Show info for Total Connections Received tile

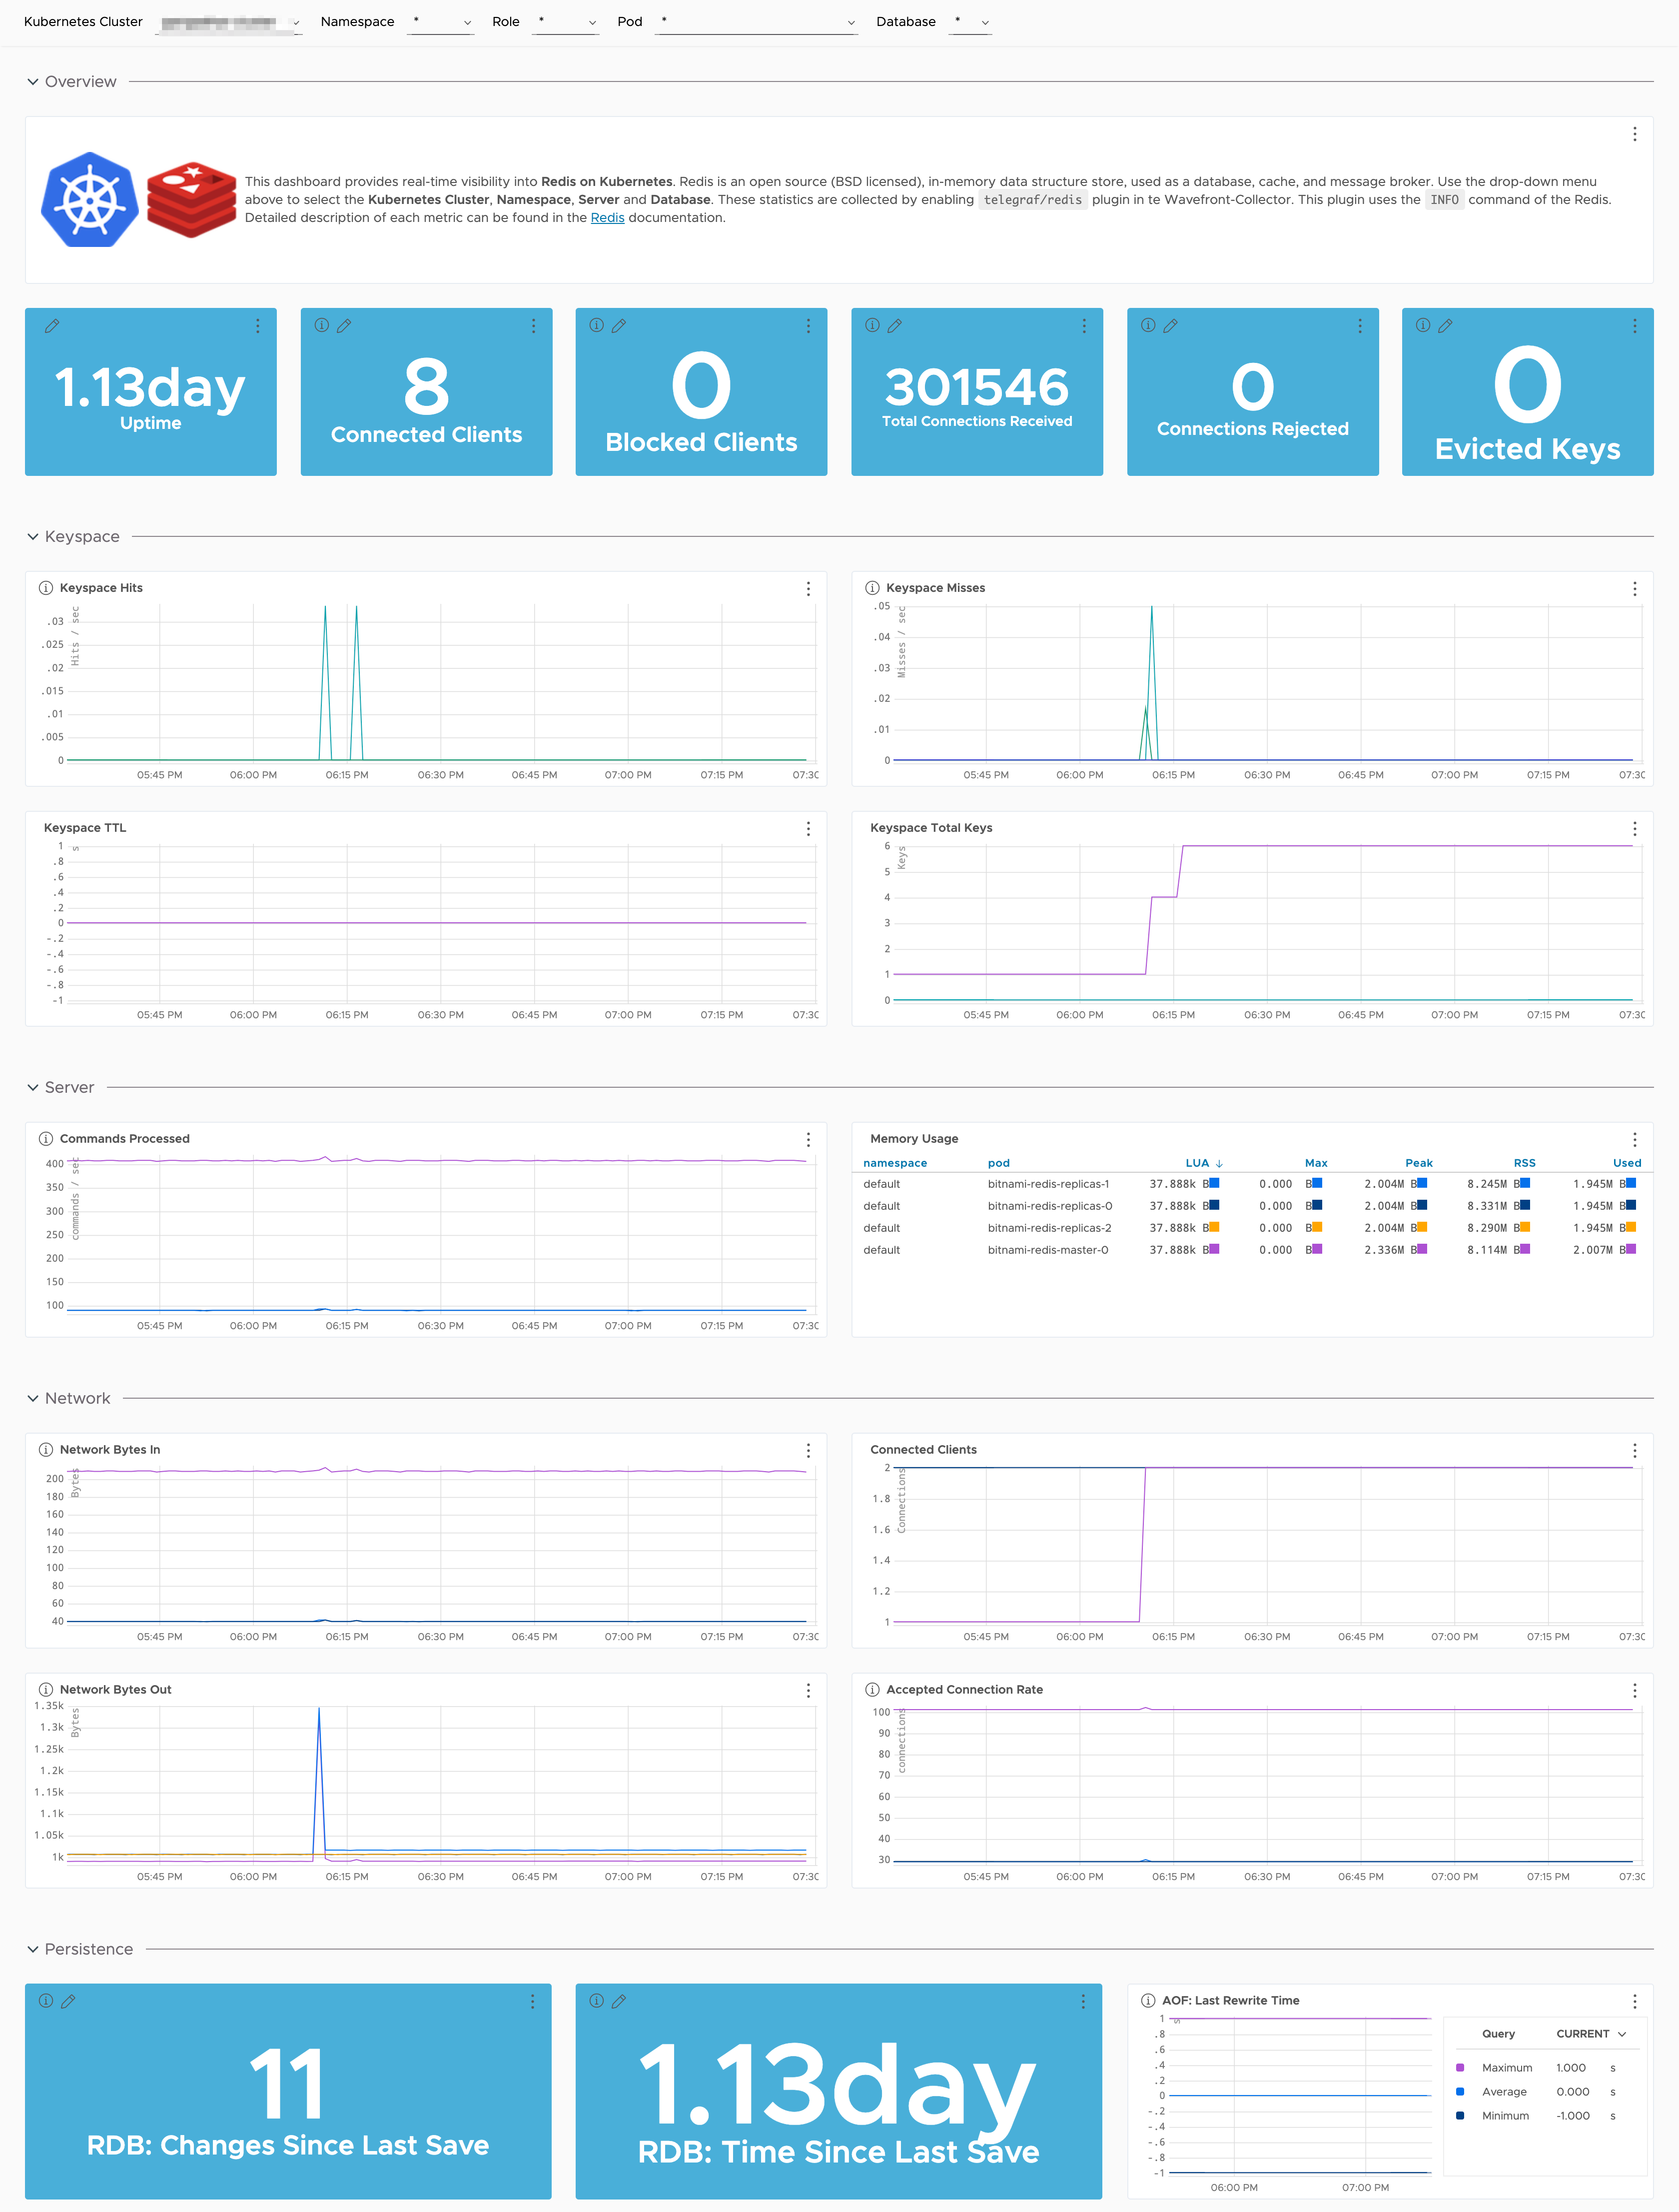tap(872, 325)
